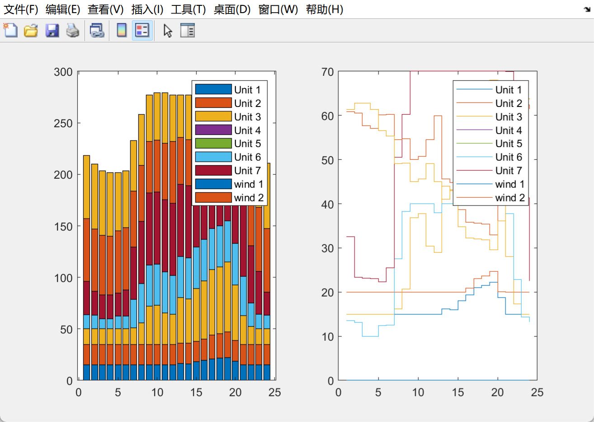Screen dimensions: 594x422
Task: Open the 插入(I) menu
Action: click(x=147, y=9)
